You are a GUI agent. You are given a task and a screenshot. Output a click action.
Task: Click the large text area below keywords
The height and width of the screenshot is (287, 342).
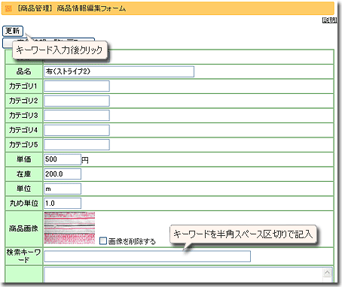[x=188, y=275]
